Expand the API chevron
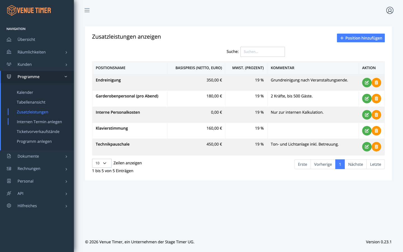The width and height of the screenshot is (403, 252). 66,194
